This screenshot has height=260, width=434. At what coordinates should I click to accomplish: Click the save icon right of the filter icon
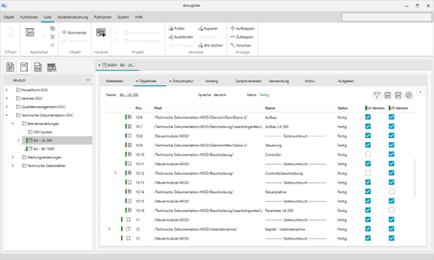point(387,95)
